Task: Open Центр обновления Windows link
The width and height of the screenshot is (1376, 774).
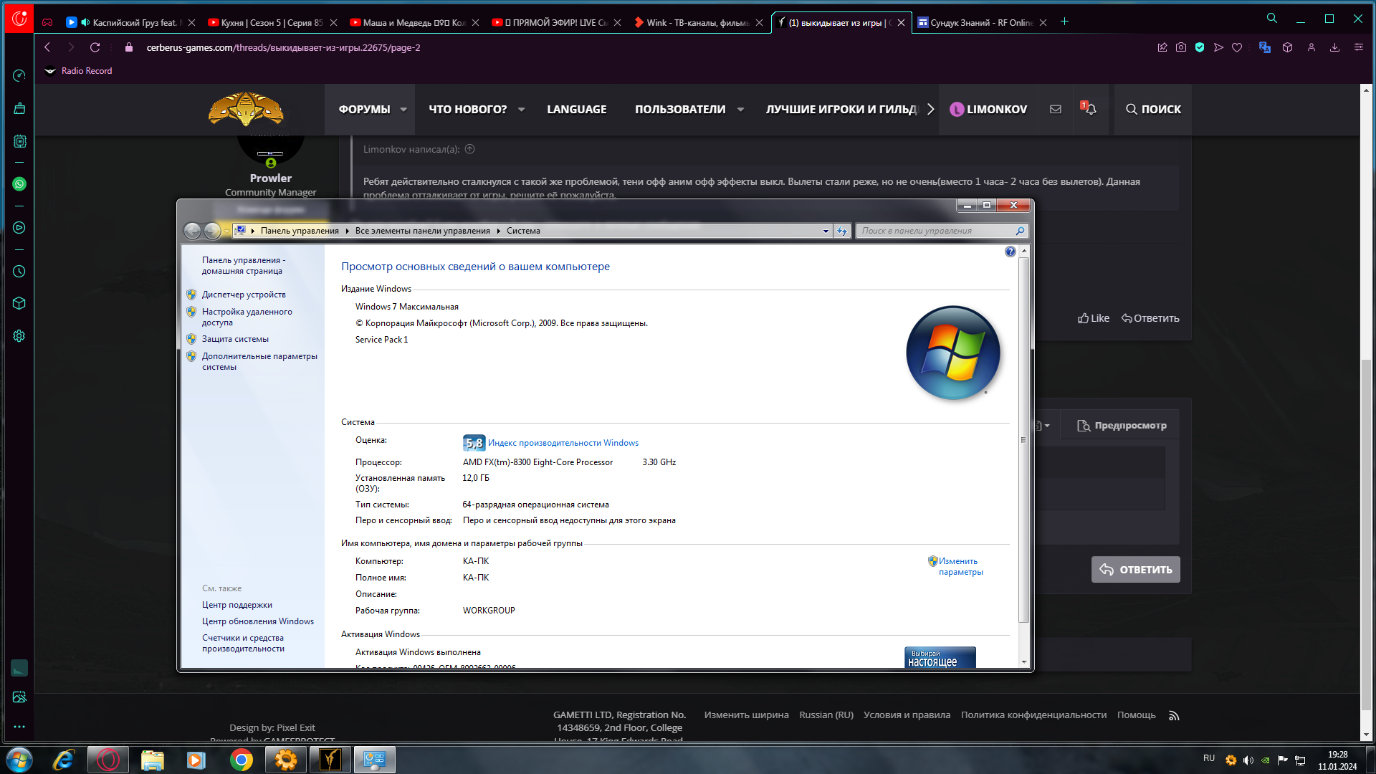Action: pos(258,621)
